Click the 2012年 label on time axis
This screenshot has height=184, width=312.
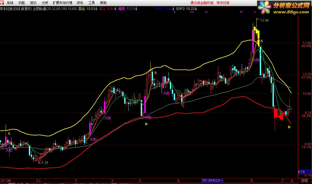[x=5, y=181]
